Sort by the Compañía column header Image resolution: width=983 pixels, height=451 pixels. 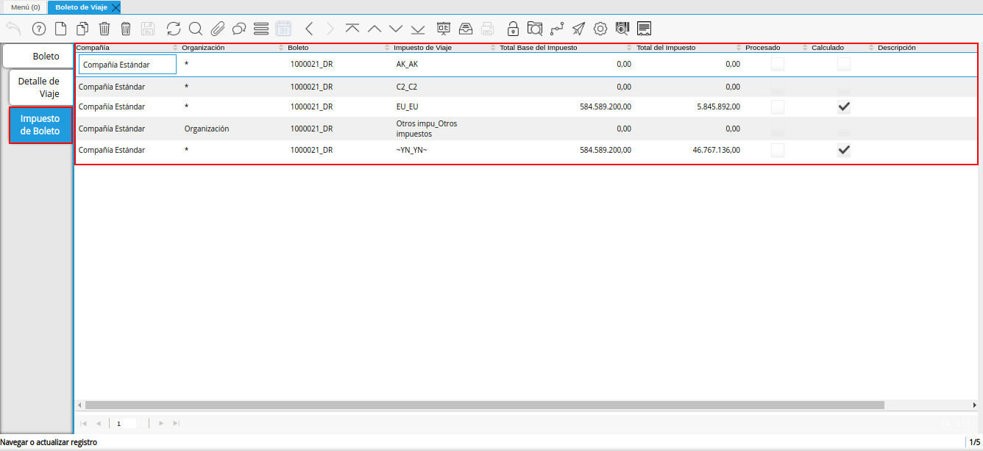[93, 48]
